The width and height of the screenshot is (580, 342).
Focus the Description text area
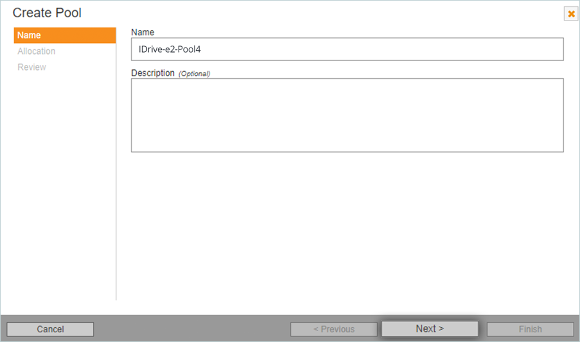[x=347, y=115]
